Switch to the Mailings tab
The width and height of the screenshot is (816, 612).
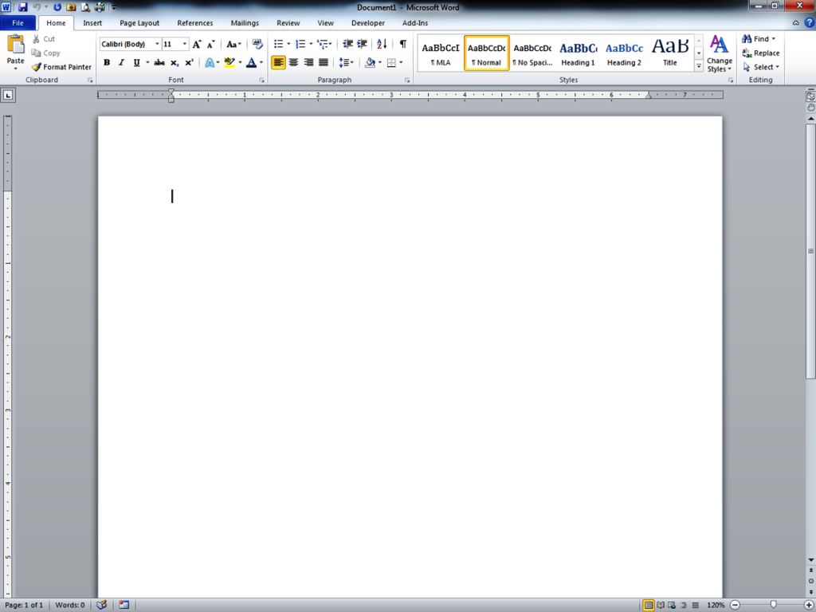coord(245,23)
